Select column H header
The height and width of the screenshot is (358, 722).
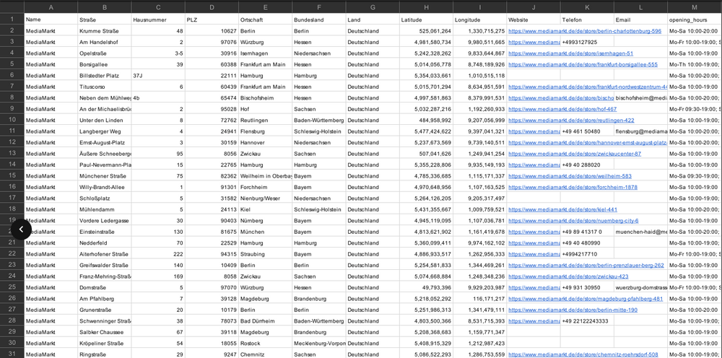coord(427,7)
